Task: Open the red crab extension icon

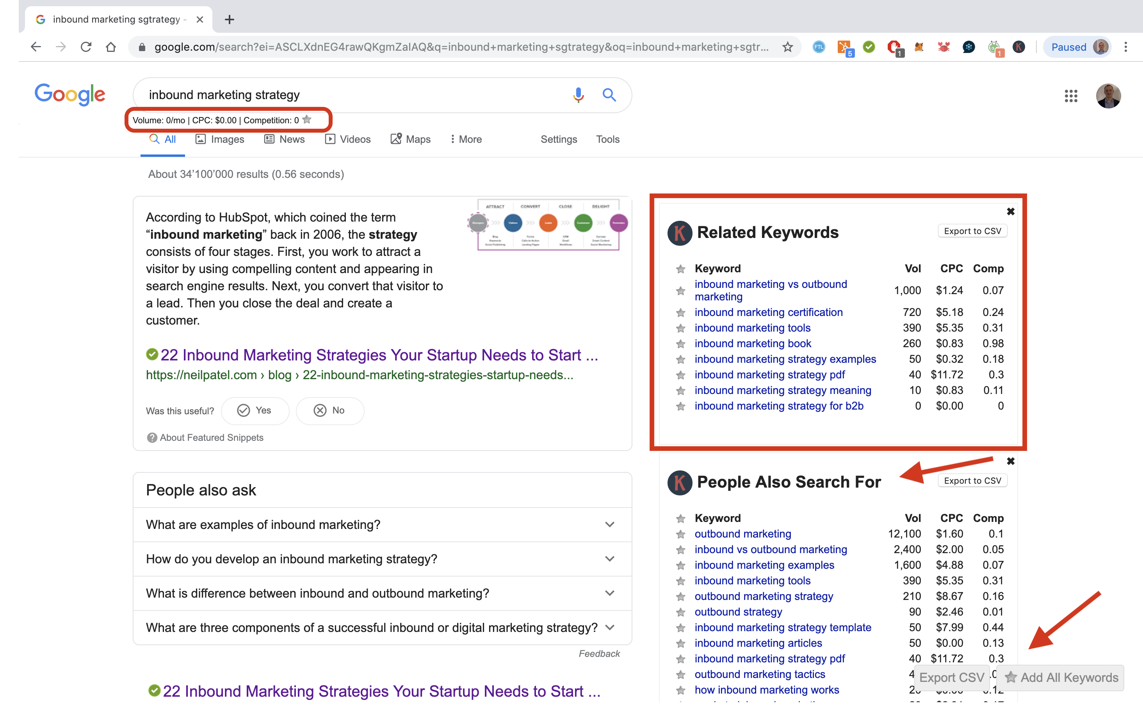Action: (x=944, y=47)
